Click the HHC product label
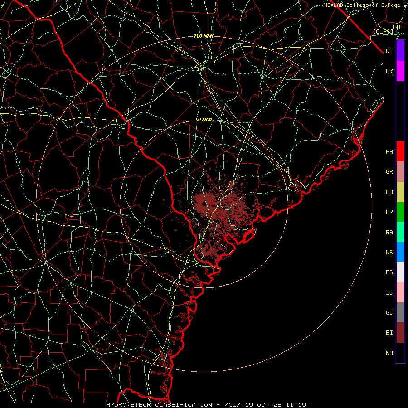Screen dimensions: 408x408 click(398, 27)
